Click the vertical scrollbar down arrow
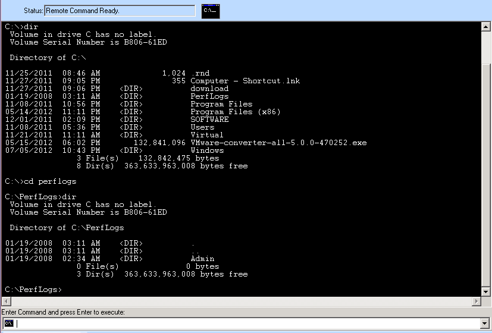Viewport: 492px width, 333px height. tap(485, 291)
